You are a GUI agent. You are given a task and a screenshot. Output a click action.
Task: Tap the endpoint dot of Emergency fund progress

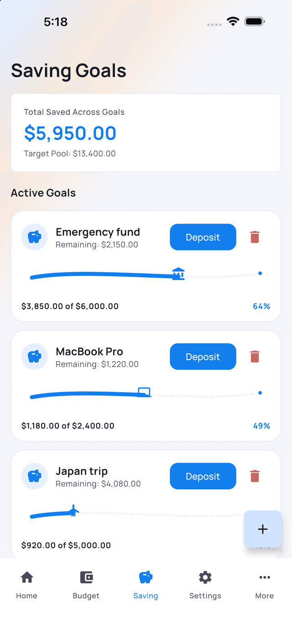(x=260, y=273)
